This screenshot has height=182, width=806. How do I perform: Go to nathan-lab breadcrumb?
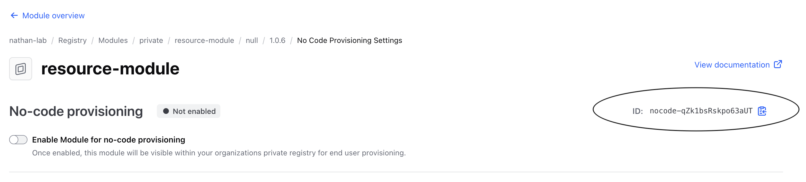(28, 40)
